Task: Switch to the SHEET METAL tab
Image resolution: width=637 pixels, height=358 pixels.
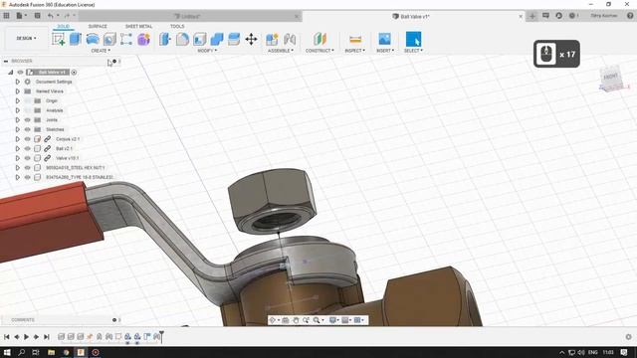Action: [x=138, y=27]
